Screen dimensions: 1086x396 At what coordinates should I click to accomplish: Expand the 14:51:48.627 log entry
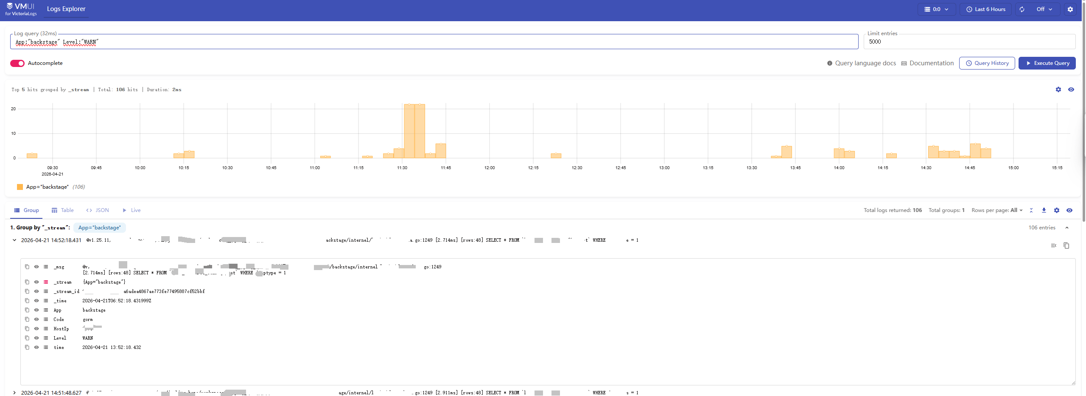(14, 393)
